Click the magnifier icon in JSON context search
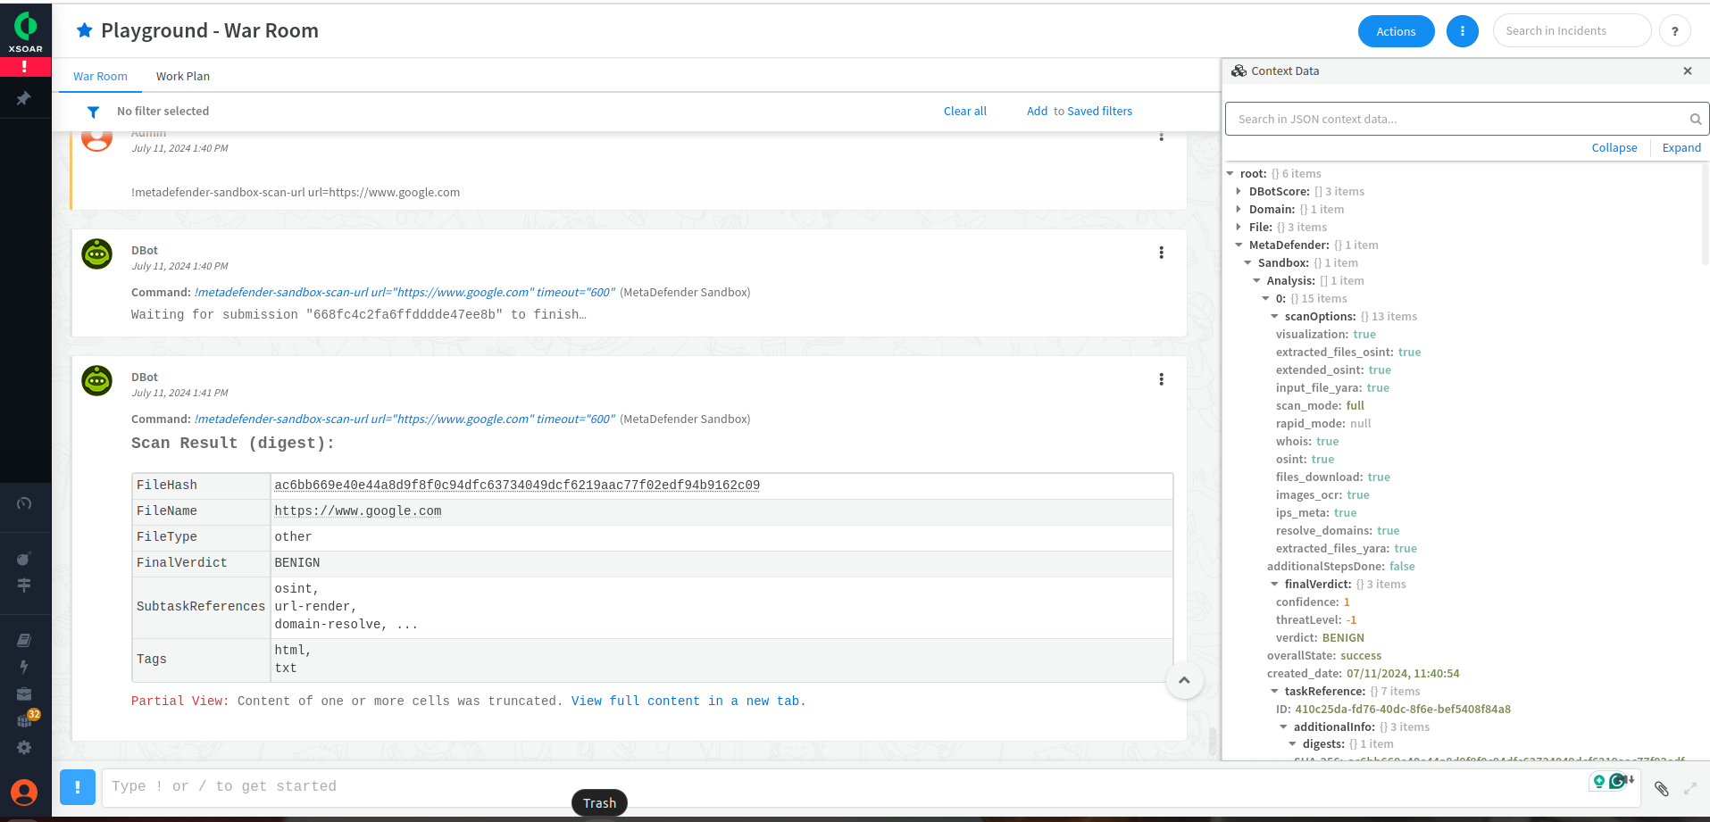This screenshot has width=1710, height=822. tap(1695, 120)
